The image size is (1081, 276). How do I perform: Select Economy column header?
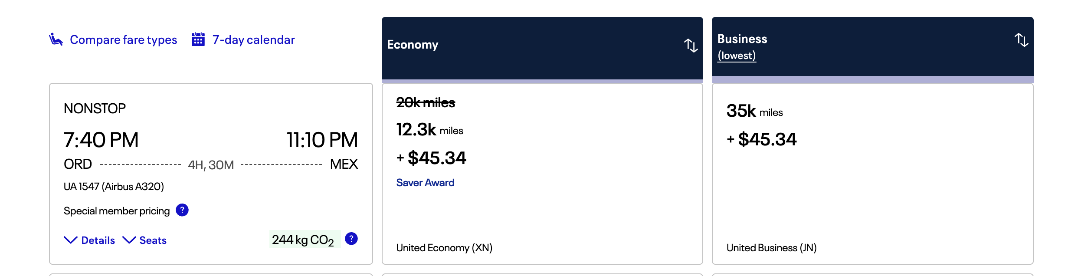coord(542,48)
